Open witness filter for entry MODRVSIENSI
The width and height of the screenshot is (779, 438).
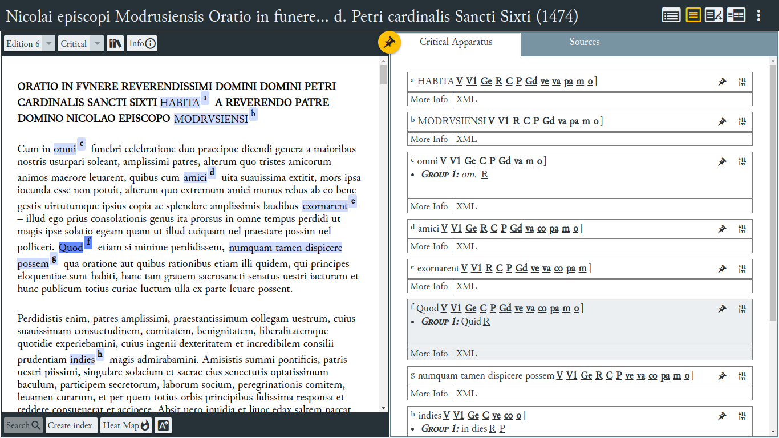pyautogui.click(x=742, y=121)
